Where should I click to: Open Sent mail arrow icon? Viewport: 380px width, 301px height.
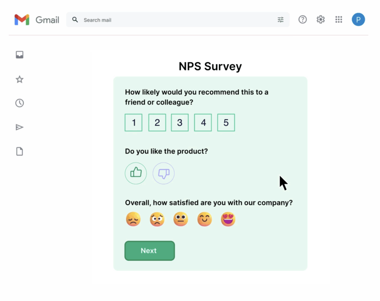(19, 127)
